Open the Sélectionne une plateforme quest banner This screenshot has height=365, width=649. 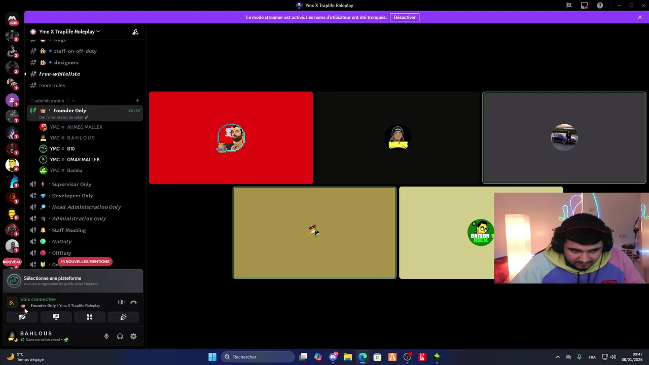tap(74, 281)
